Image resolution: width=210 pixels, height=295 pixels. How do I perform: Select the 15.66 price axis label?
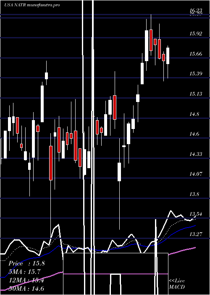click(x=196, y=54)
